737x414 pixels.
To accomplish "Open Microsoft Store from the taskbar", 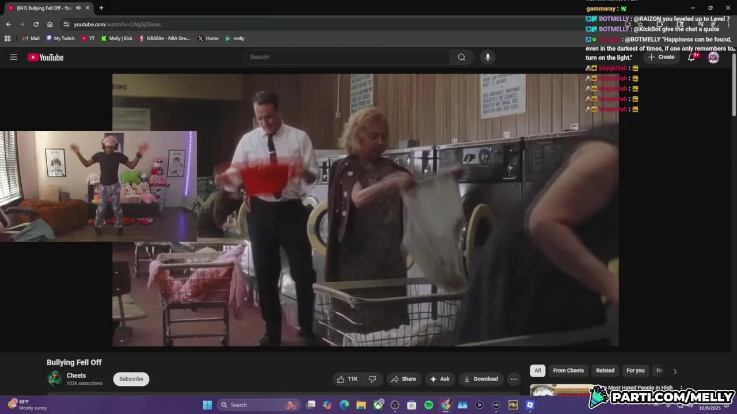I will click(x=412, y=405).
